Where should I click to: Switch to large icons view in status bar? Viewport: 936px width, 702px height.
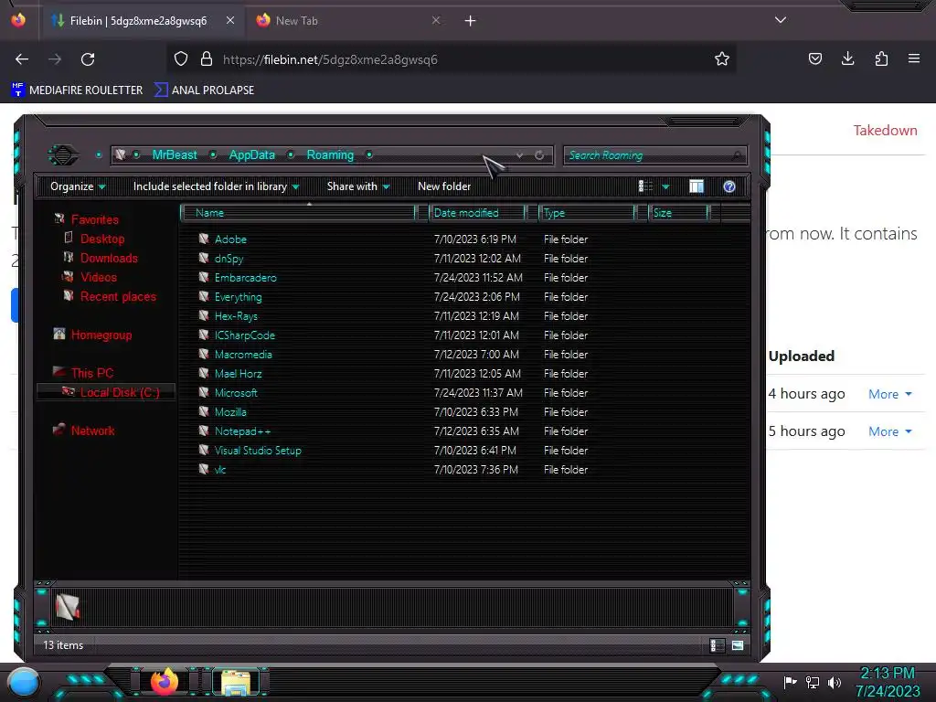point(738,645)
